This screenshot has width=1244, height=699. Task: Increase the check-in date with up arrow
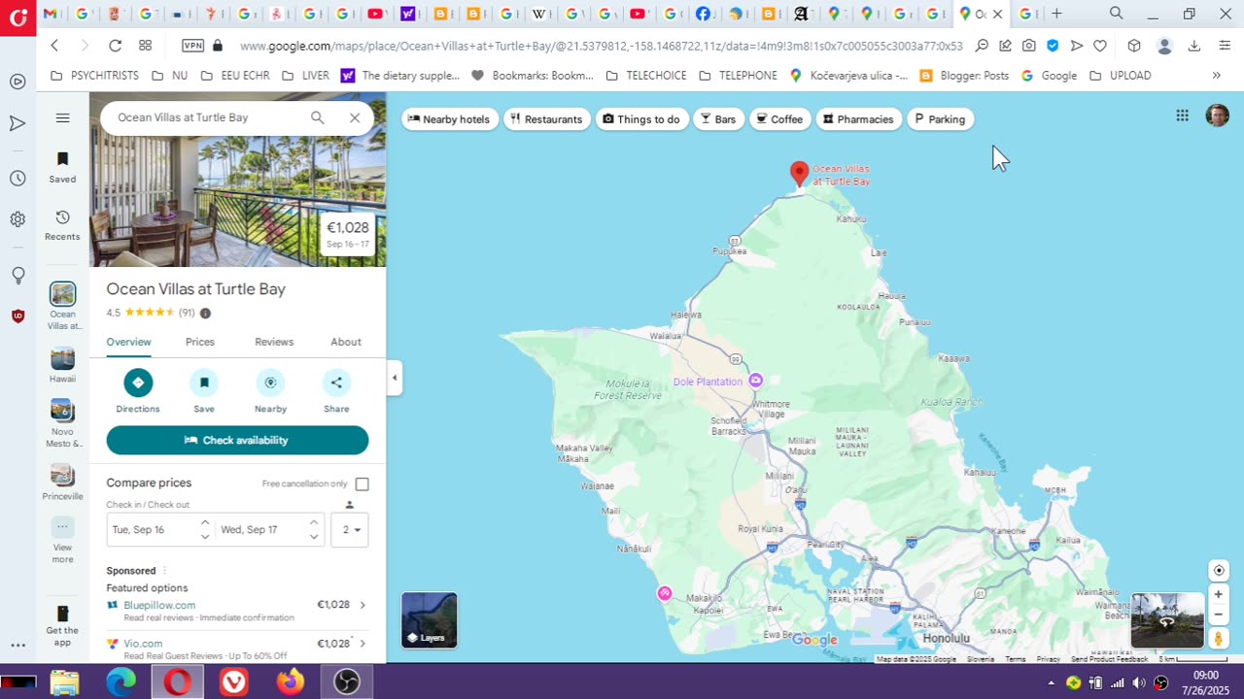click(x=205, y=523)
